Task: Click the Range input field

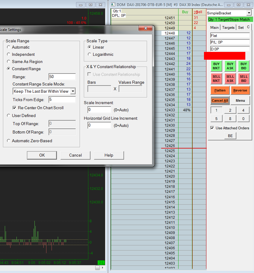Action: pos(62,77)
